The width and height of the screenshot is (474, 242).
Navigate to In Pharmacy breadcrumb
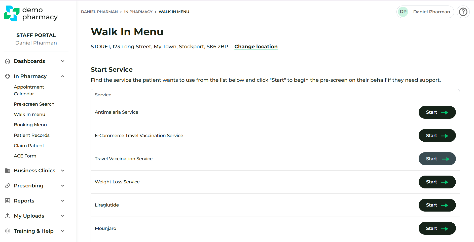coord(138,12)
